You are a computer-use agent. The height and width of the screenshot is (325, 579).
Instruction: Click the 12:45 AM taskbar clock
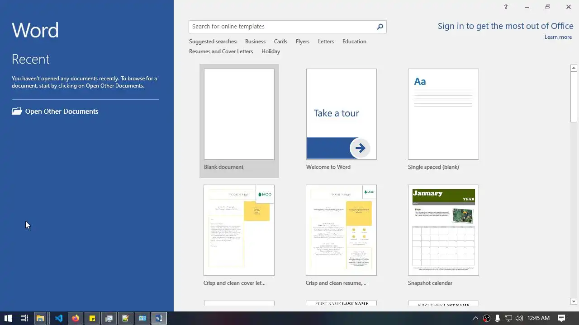click(538, 318)
